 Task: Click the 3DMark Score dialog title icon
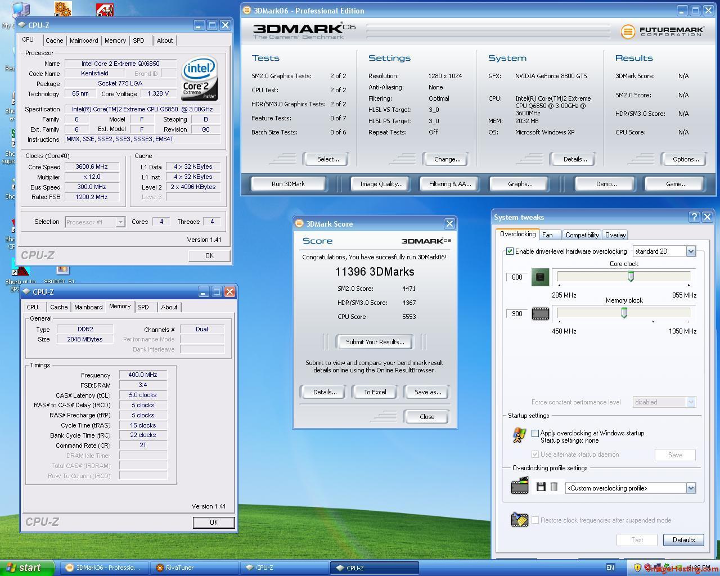tap(299, 223)
